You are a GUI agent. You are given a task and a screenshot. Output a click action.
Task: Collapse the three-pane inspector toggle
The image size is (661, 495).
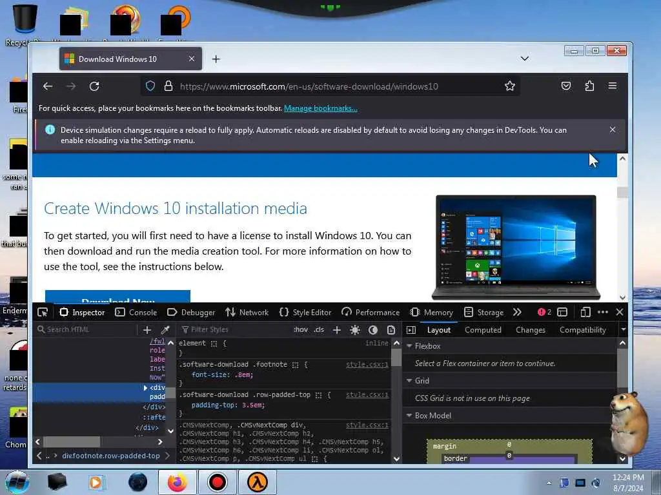pos(411,330)
